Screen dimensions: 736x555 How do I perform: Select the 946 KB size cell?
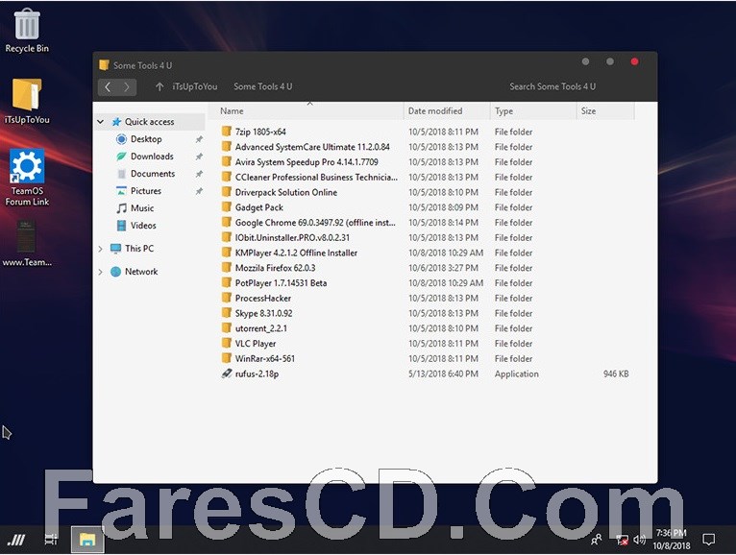point(616,374)
